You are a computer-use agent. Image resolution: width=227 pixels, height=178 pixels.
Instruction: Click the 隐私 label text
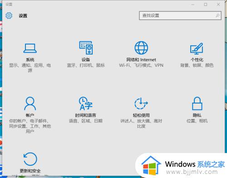tap(197, 115)
